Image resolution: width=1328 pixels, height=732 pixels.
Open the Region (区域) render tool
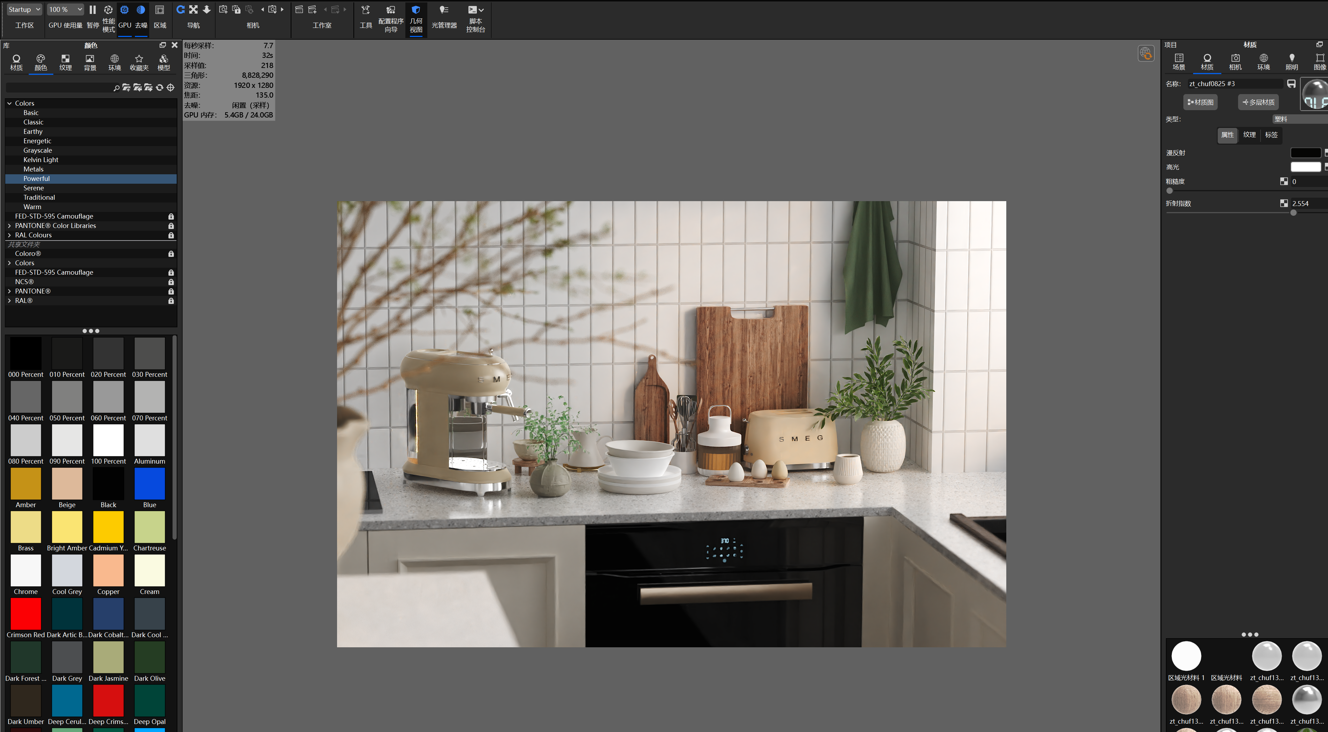pos(160,10)
